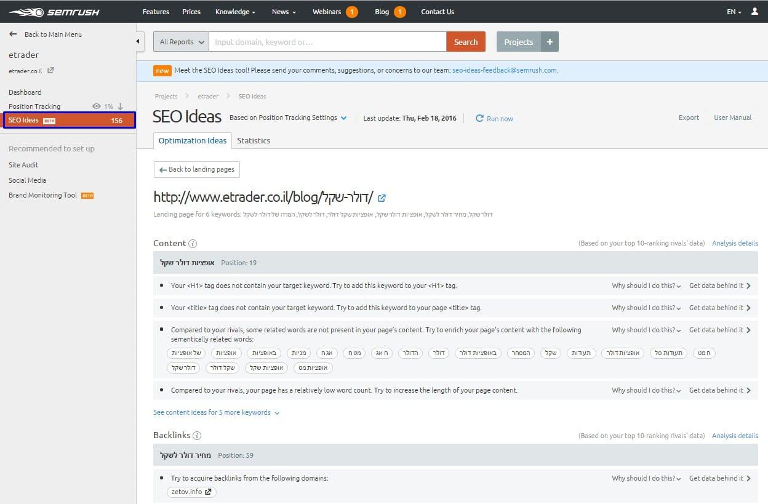Click Get data behind it for word count

click(x=720, y=390)
